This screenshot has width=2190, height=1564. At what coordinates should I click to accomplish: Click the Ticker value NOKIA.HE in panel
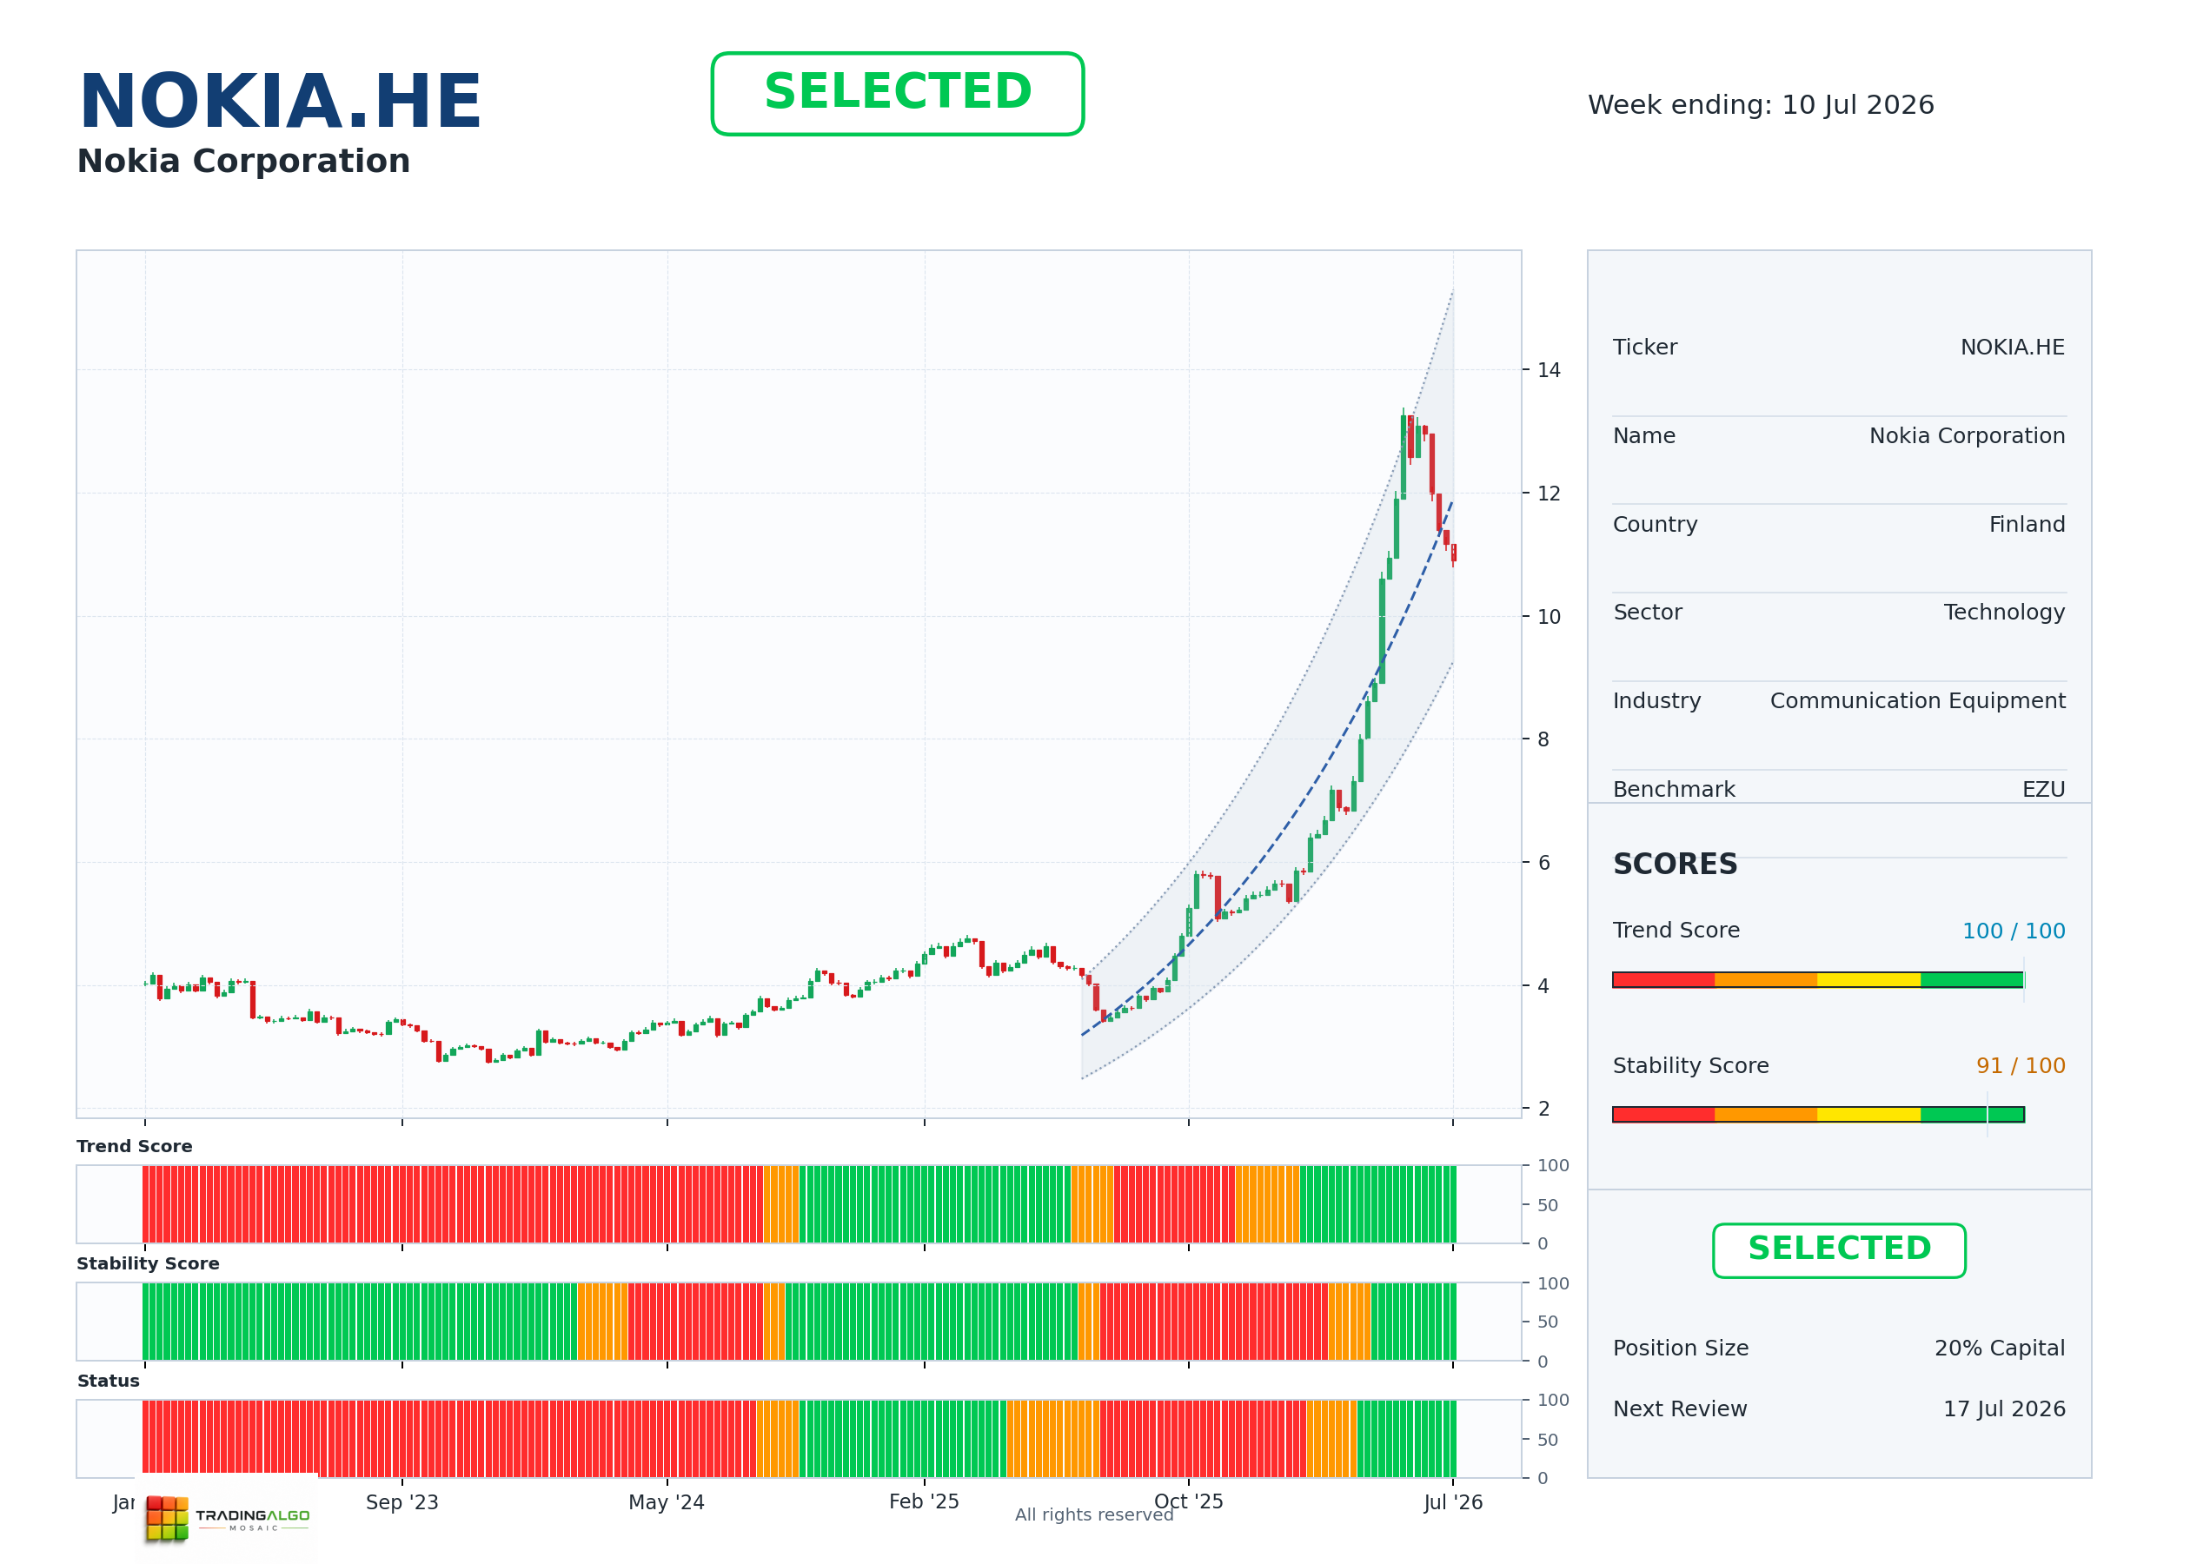[x=2012, y=348]
